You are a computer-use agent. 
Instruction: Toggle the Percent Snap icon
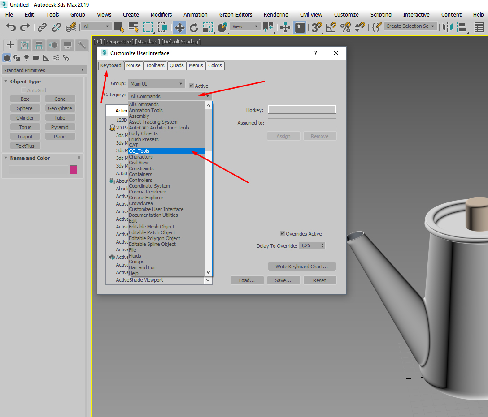(345, 27)
